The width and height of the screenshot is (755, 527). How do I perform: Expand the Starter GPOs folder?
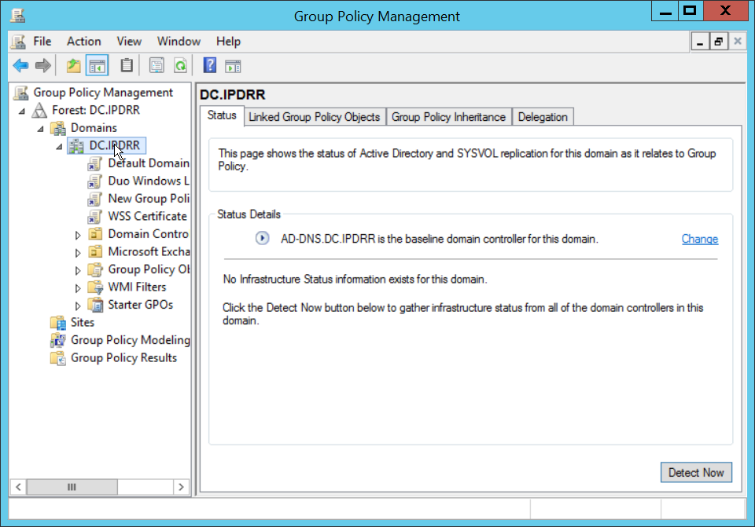tap(78, 306)
